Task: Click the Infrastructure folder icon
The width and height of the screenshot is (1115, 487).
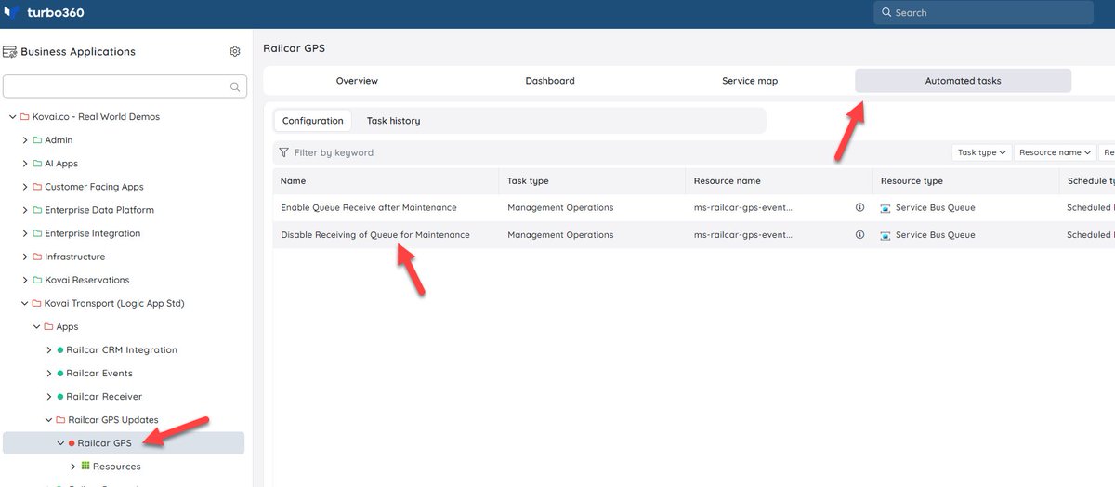Action: (x=37, y=257)
